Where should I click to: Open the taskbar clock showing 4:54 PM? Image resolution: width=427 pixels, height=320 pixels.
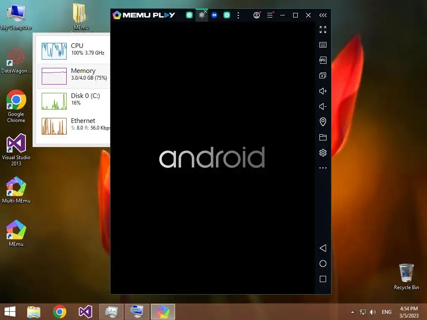[x=409, y=312]
